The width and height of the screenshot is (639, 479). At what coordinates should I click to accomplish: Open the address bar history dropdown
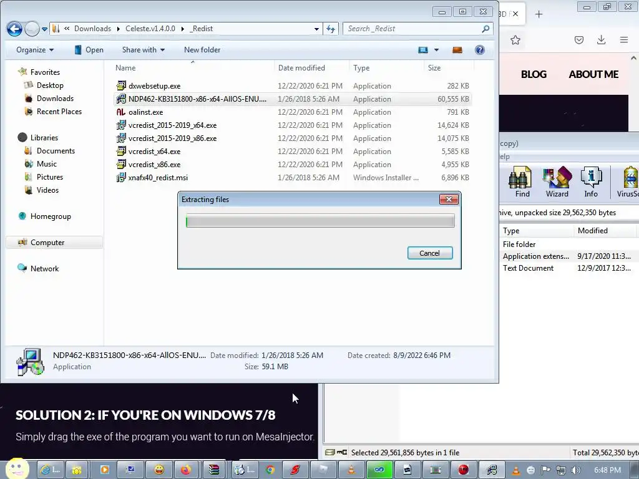coord(316,29)
